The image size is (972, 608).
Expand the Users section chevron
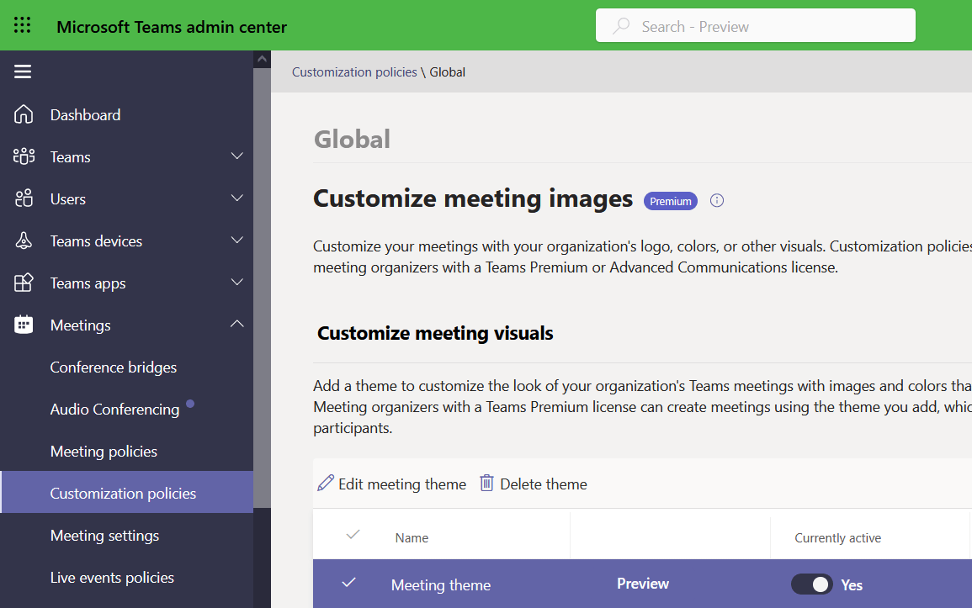[x=237, y=198]
